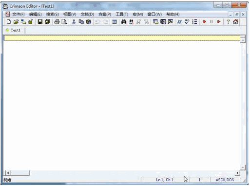Cut selection with the scissors icon
The image size is (250, 186).
pos(74,22)
